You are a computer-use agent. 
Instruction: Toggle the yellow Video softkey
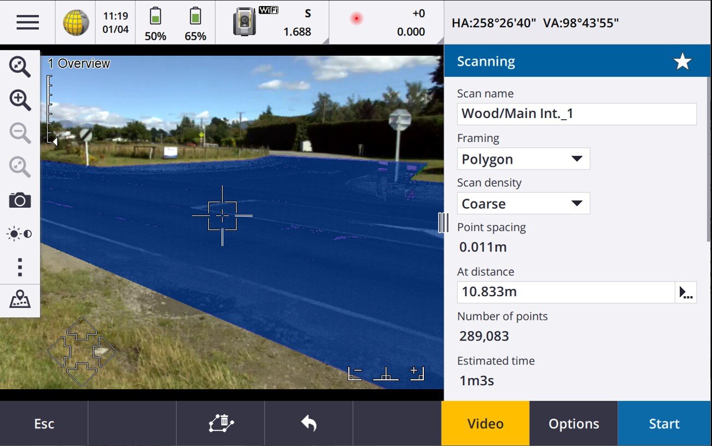[486, 424]
